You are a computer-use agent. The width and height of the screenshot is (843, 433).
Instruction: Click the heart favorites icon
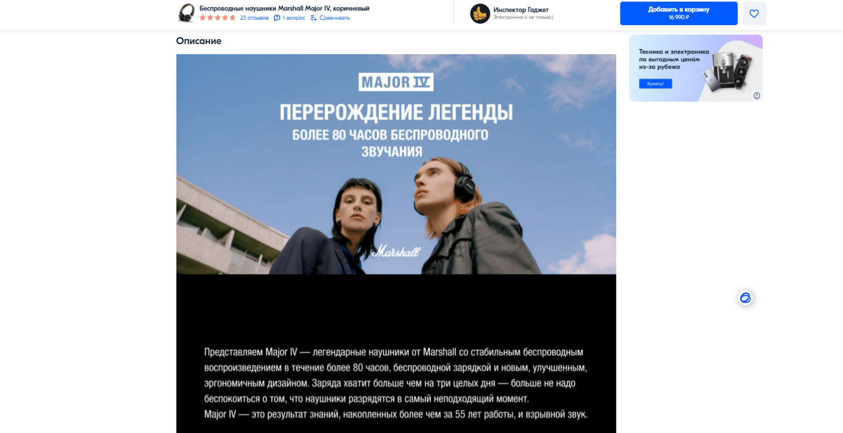point(754,14)
